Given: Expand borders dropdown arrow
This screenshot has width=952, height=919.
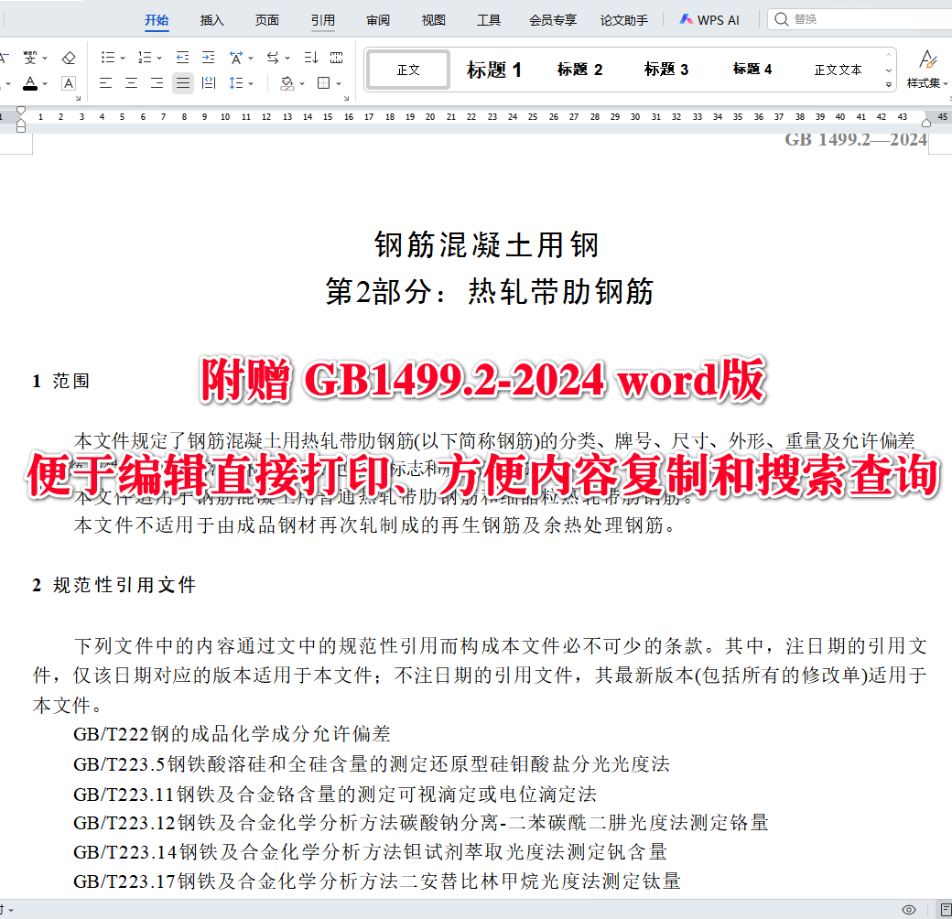Looking at the screenshot, I should pos(338,84).
